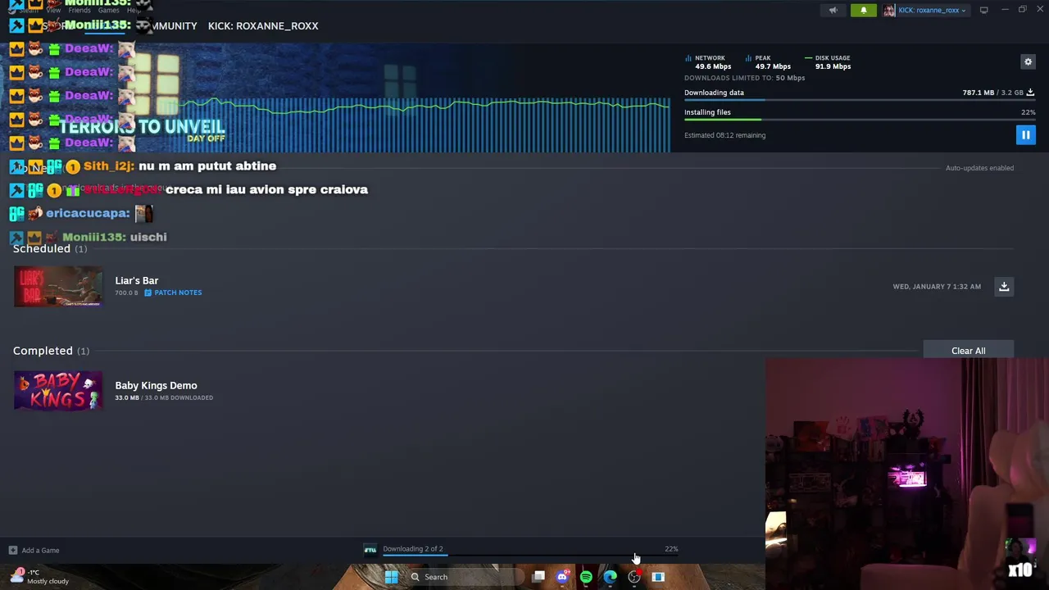Open Spotify from the taskbar
Viewport: 1049px width, 590px height.
point(586,577)
